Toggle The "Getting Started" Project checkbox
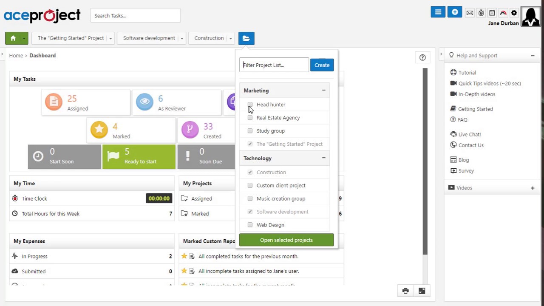Image resolution: width=544 pixels, height=306 pixels. (x=250, y=144)
